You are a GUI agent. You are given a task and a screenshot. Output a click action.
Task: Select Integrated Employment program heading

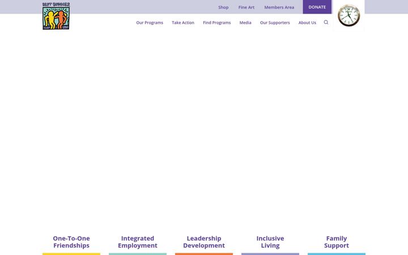tap(138, 242)
